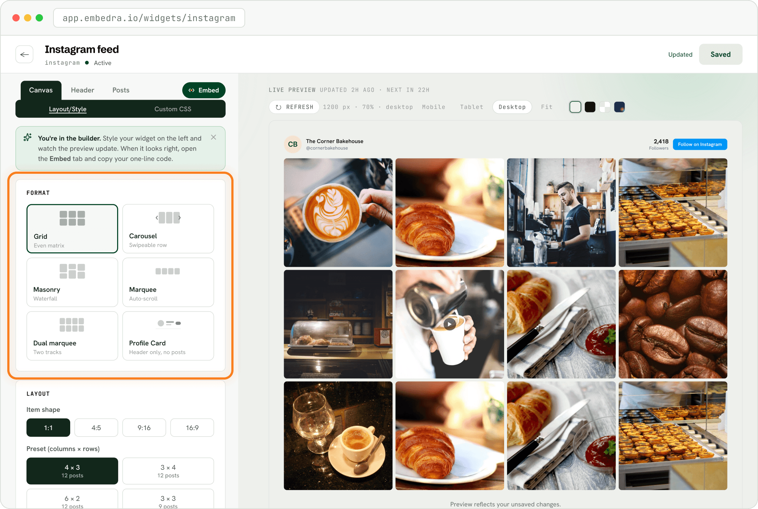The height and width of the screenshot is (509, 758).
Task: Open the Header tab
Action: (83, 90)
